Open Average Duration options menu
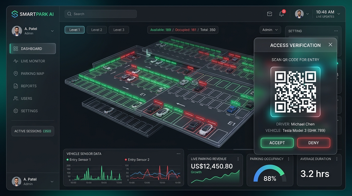Image resolution: width=352 pixels, height=196 pixels. [x=337, y=159]
